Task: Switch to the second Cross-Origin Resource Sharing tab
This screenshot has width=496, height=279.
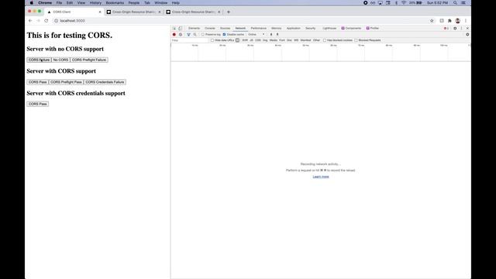Action: (x=193, y=12)
